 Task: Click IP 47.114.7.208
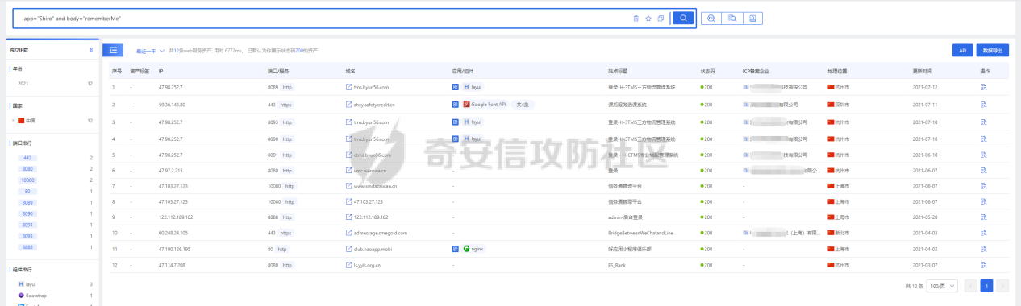[x=172, y=264]
